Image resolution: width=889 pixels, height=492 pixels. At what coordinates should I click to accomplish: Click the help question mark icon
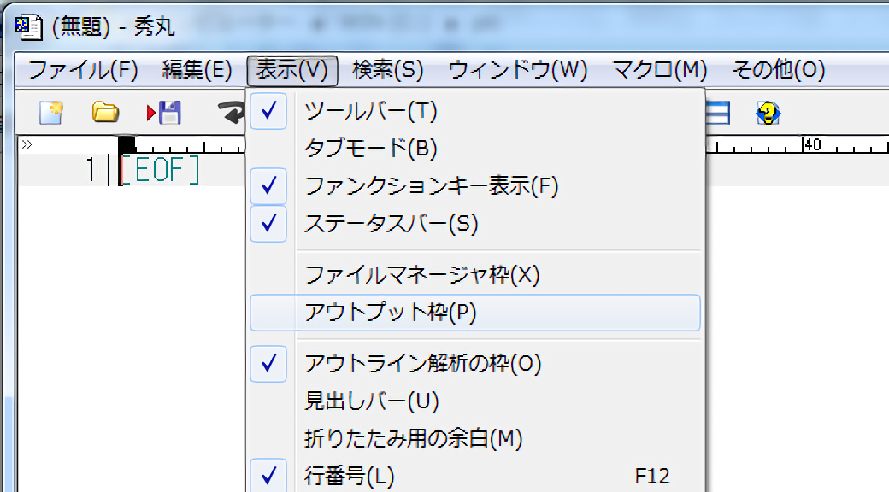pos(768,113)
